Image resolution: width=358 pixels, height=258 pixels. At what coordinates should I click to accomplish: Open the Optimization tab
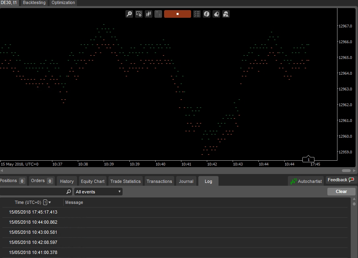(x=63, y=3)
